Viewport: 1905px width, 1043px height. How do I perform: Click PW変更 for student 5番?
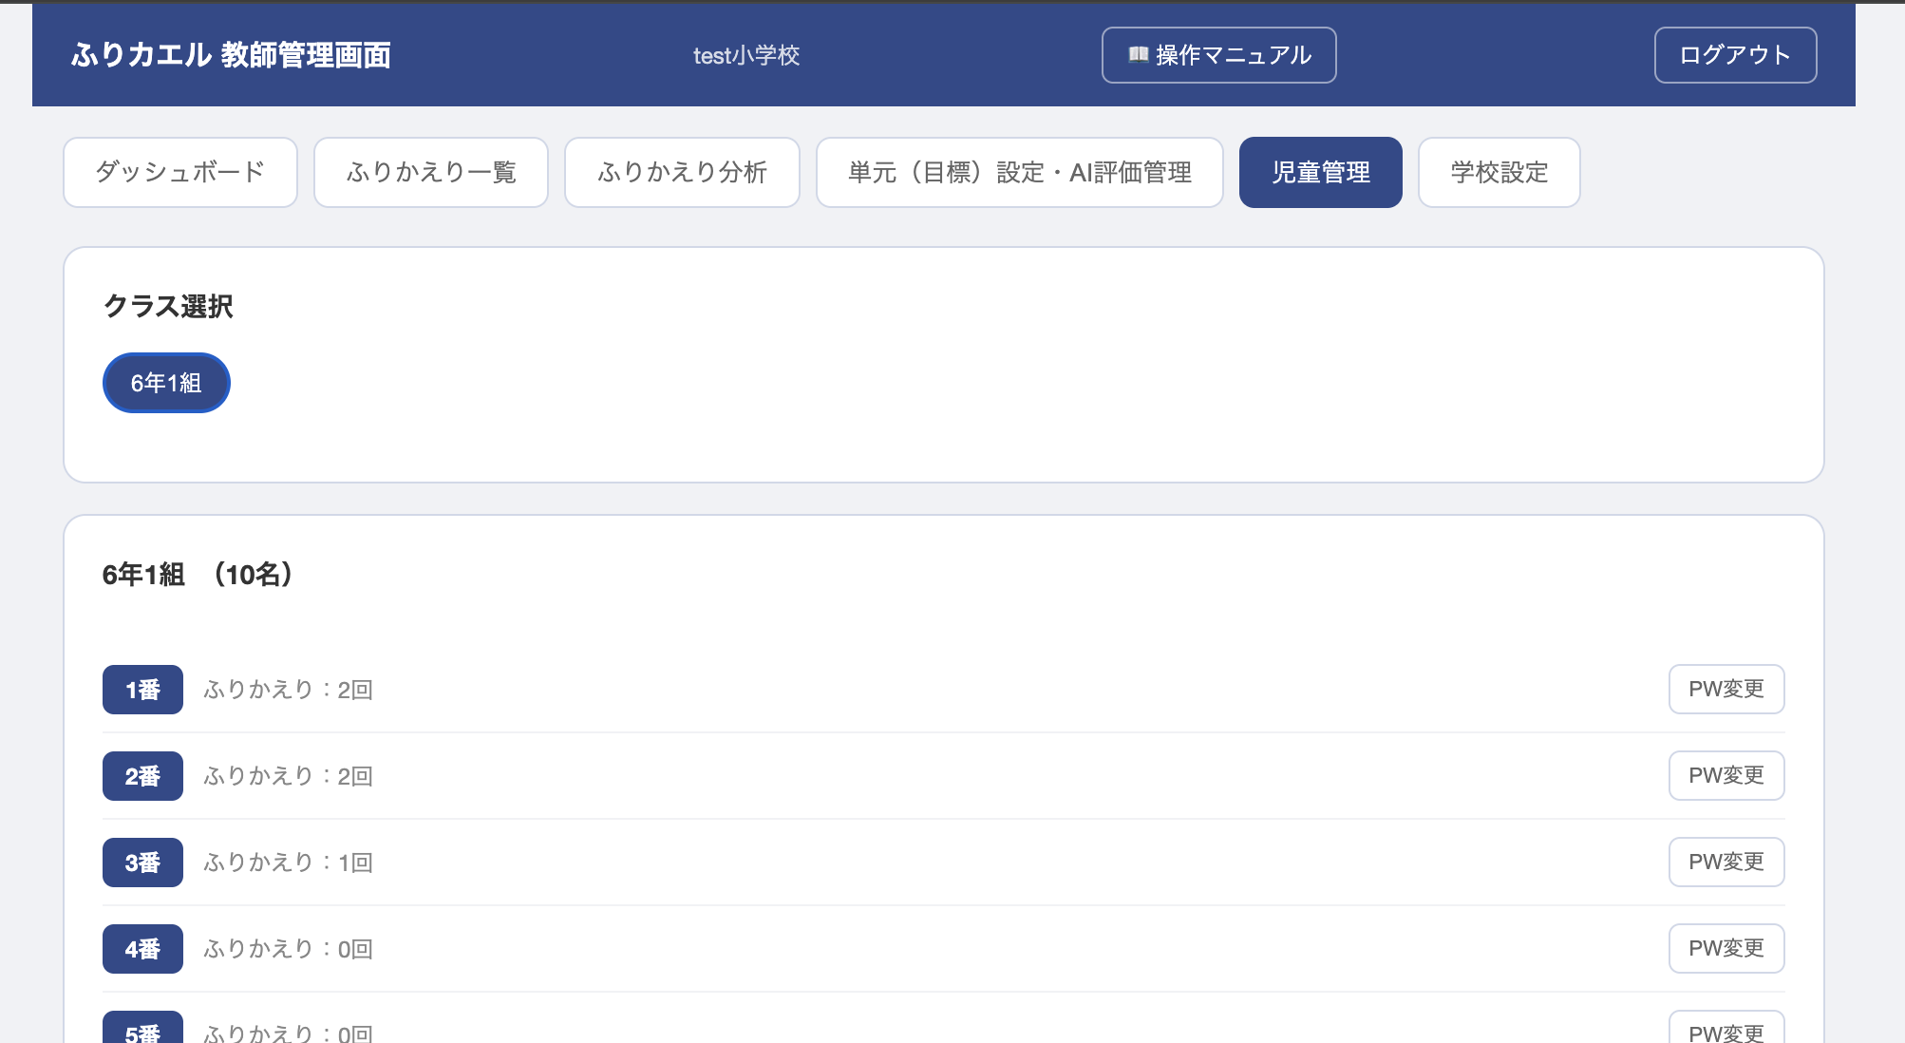[x=1726, y=1030]
